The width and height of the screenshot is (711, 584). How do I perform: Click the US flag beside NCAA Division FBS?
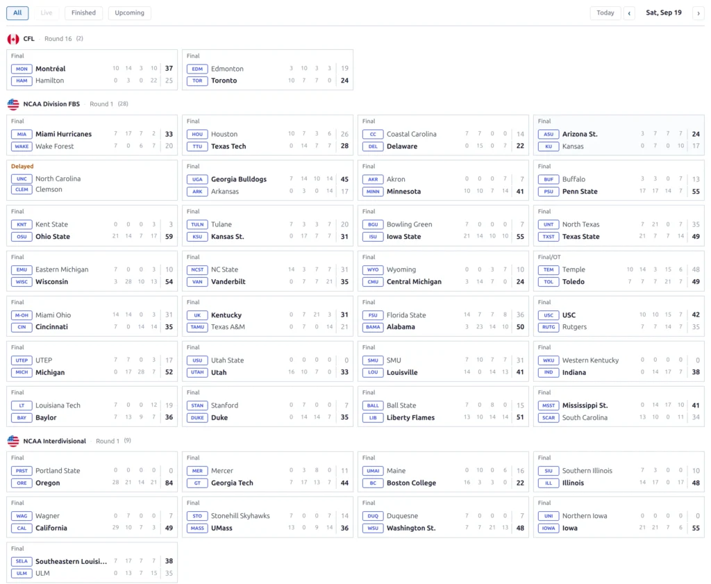coord(13,104)
